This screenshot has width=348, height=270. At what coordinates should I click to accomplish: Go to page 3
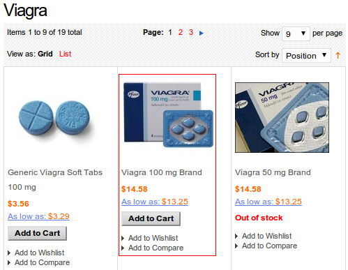[x=191, y=32]
